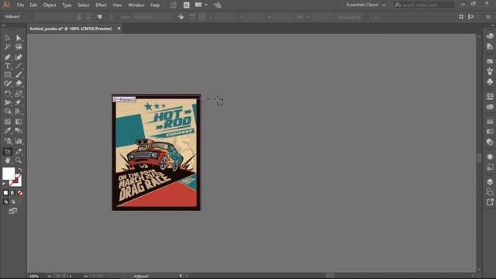Click the white Fill color swatch
This screenshot has height=279, width=496.
9,174
